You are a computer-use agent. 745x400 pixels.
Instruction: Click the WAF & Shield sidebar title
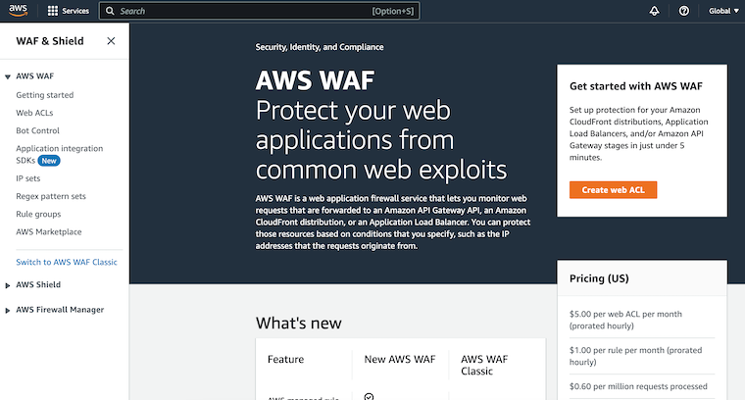click(x=50, y=41)
